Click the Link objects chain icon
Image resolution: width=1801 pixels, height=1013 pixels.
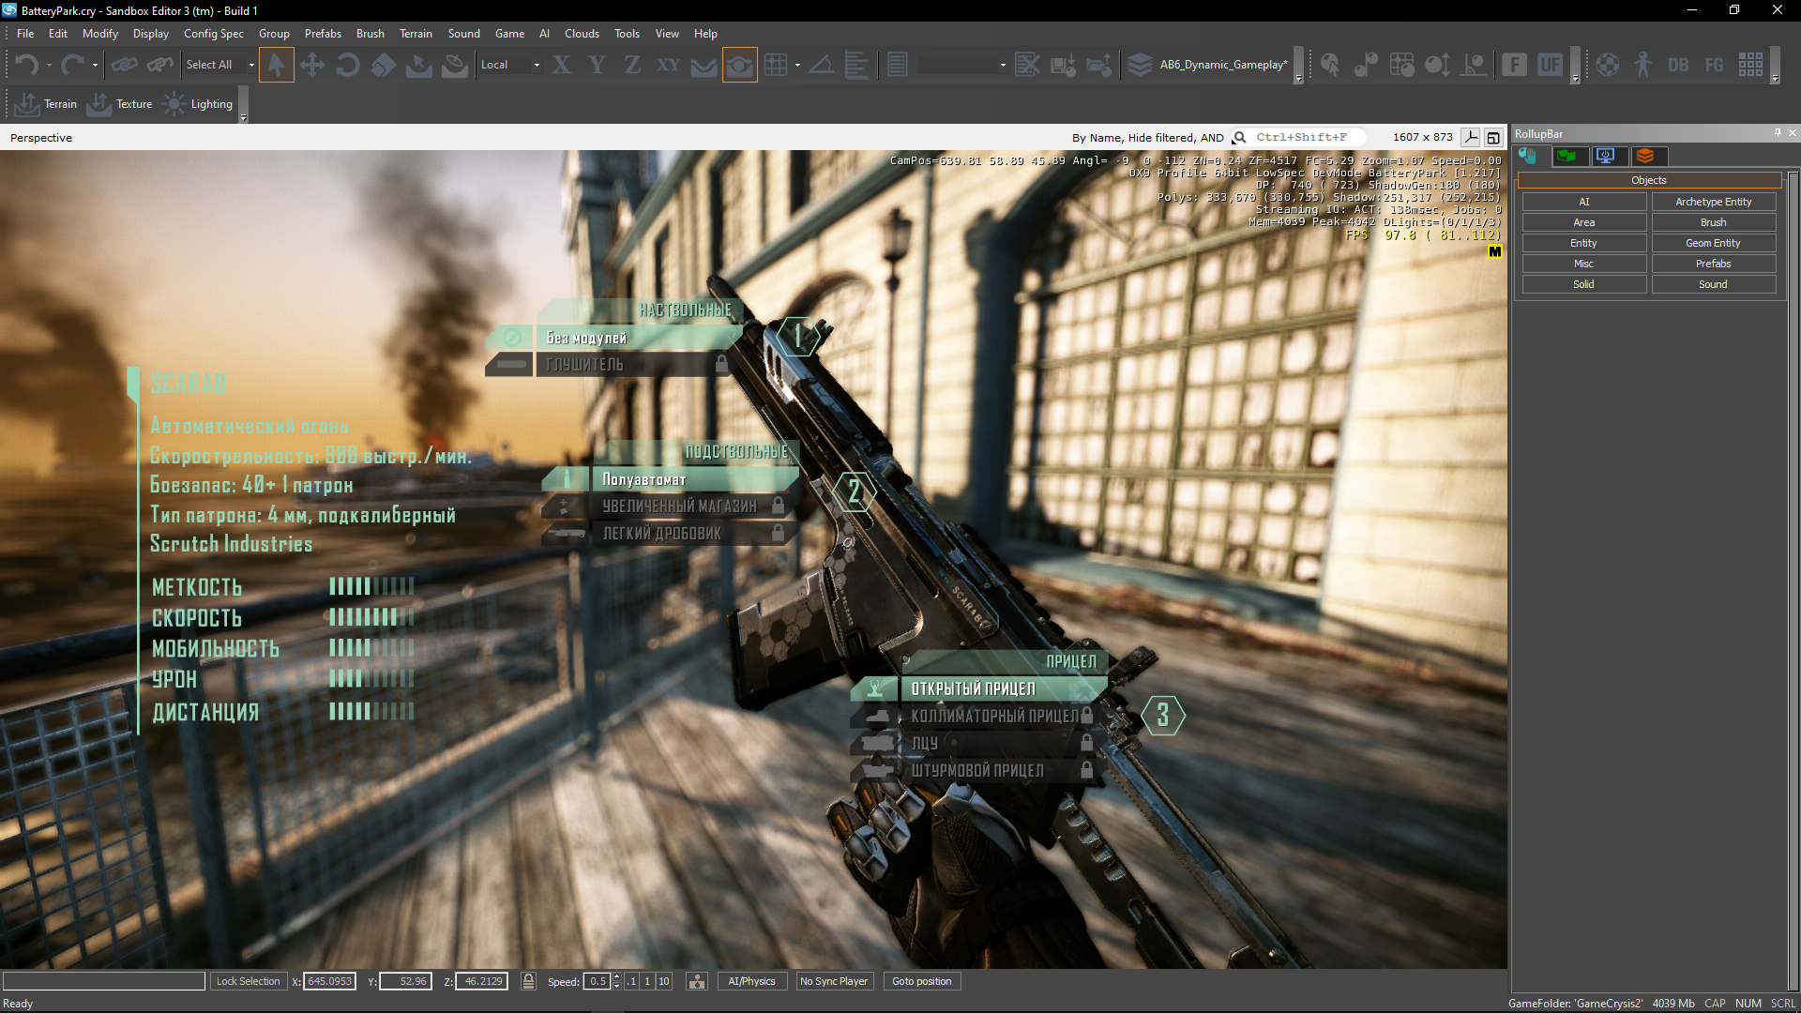[124, 65]
